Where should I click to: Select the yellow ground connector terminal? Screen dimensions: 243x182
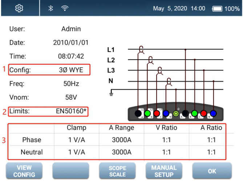coord(176,114)
